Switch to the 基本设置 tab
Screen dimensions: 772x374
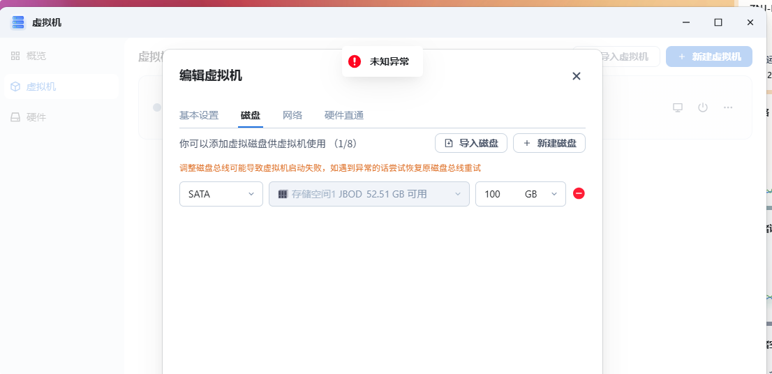point(199,115)
